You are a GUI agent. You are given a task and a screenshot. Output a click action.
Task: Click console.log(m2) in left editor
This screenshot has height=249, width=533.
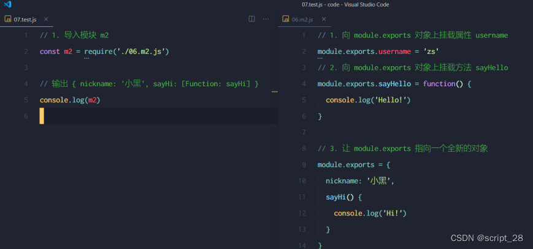coord(71,100)
